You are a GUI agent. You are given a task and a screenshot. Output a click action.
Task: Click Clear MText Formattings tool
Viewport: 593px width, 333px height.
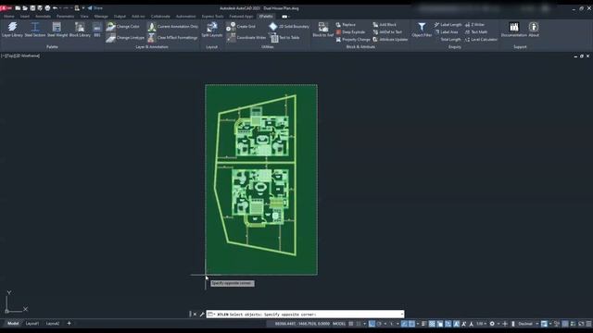coord(172,38)
